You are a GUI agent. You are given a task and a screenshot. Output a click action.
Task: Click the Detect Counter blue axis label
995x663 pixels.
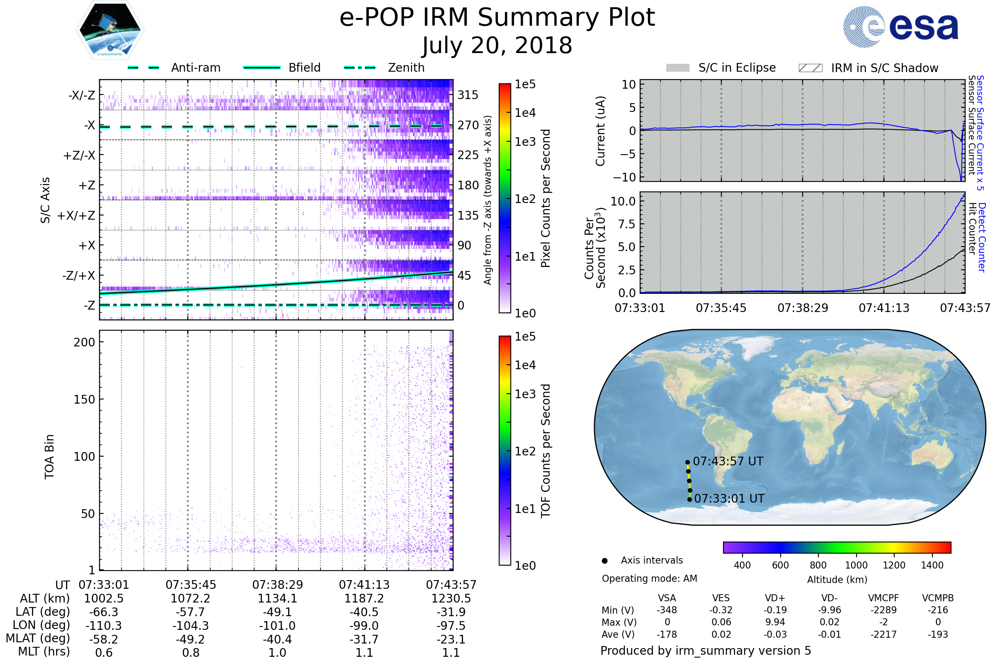pyautogui.click(x=982, y=237)
